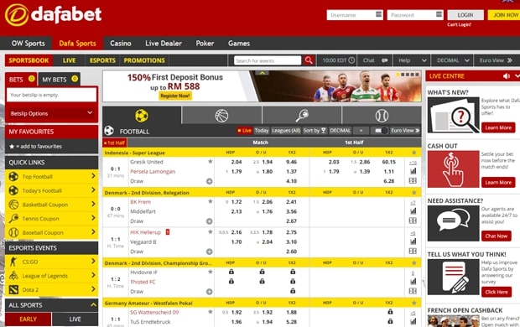Image resolution: width=520 pixels, height=327 pixels.
Task: Expand the Betslip Options dropdown
Action: tap(51, 113)
